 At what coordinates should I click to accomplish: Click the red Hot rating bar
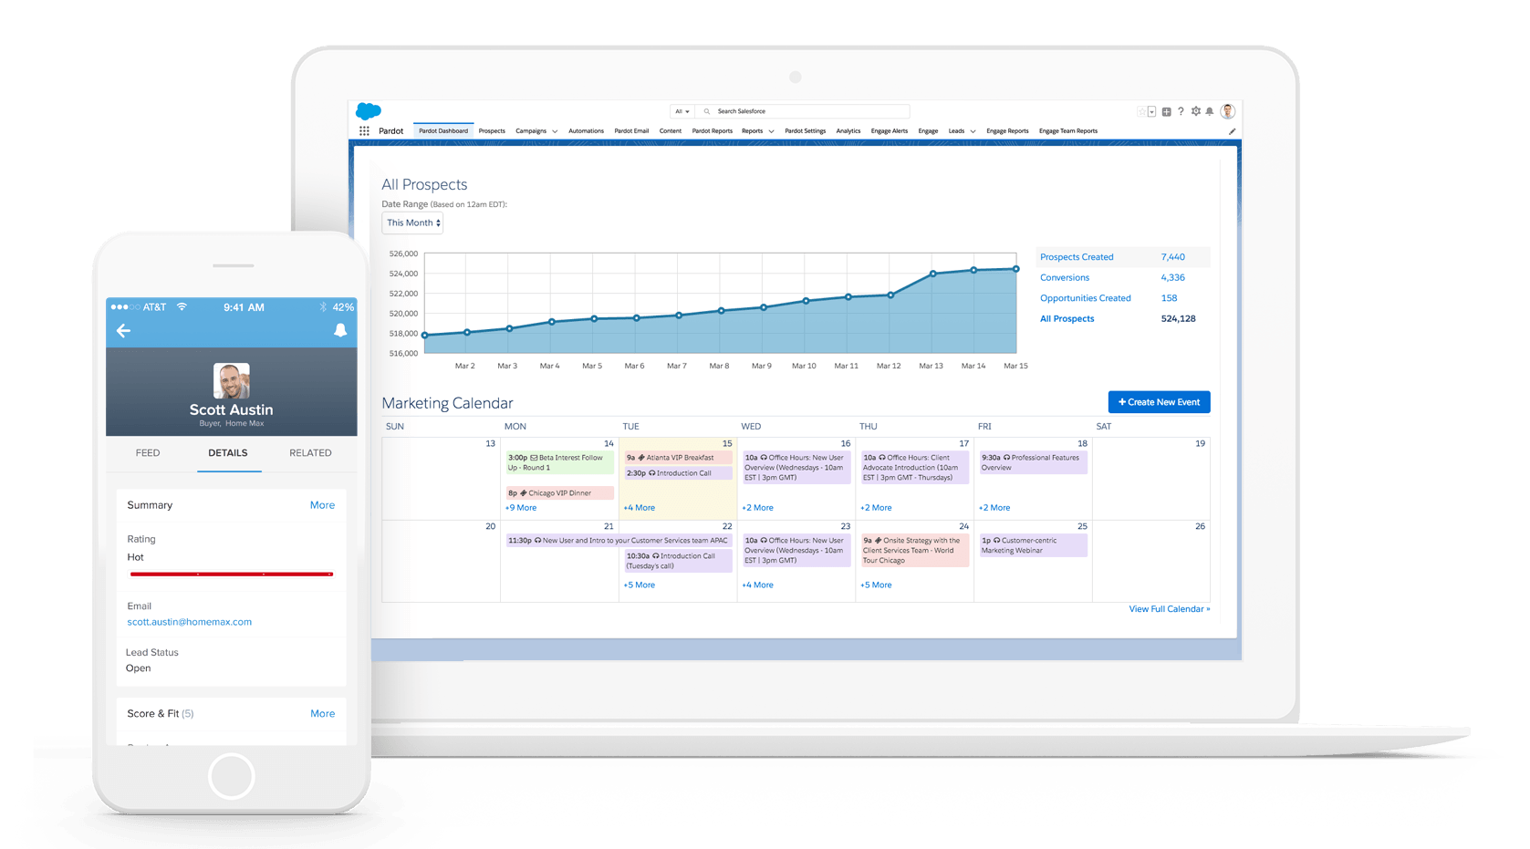232,574
